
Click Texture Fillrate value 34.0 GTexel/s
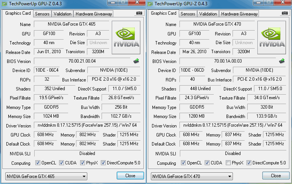pyautogui.click(x=267, y=98)
